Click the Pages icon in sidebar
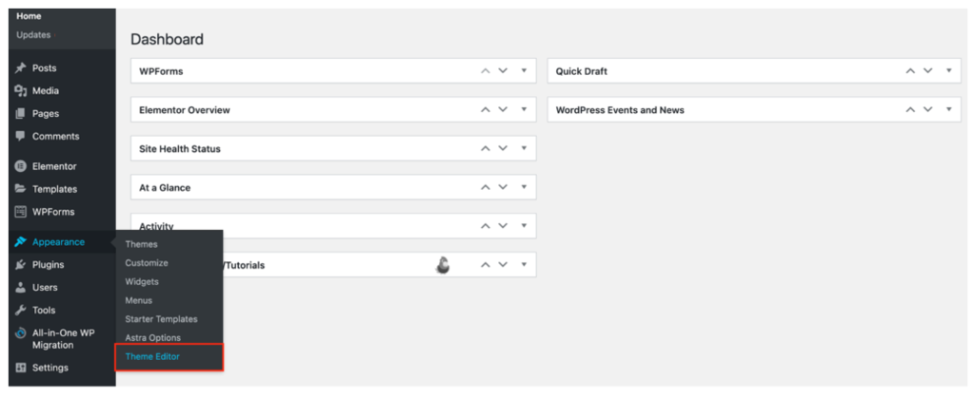975x398 pixels. 20,114
